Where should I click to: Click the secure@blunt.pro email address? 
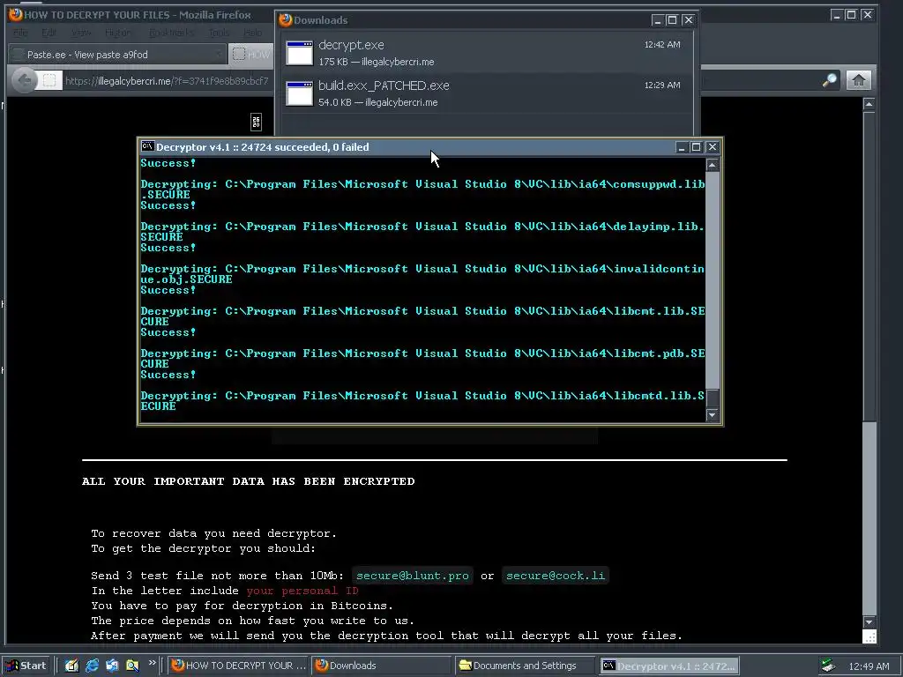[x=413, y=576]
